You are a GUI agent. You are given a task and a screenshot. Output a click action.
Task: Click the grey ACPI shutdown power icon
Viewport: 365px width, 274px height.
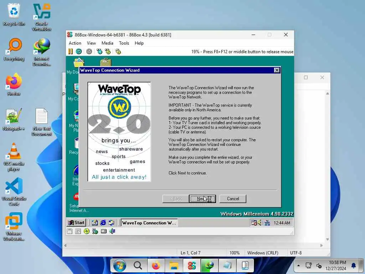click(x=89, y=51)
